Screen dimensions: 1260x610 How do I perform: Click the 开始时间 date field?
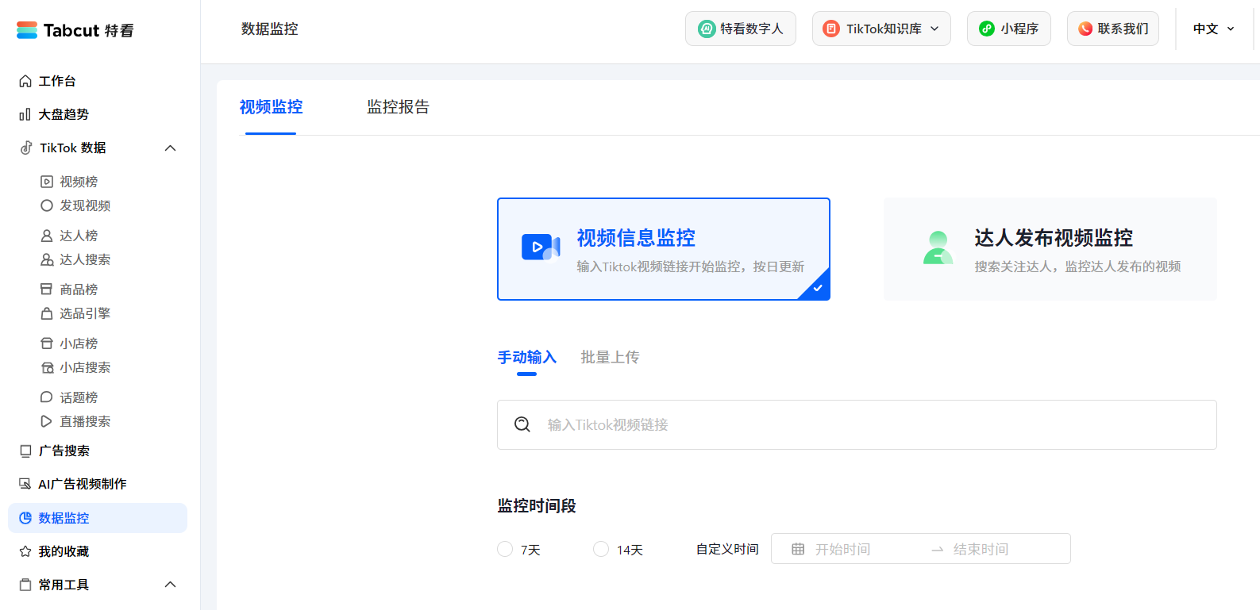(x=843, y=549)
